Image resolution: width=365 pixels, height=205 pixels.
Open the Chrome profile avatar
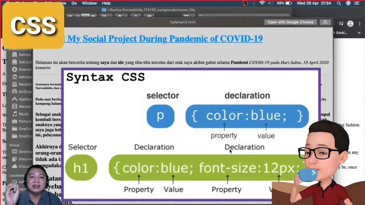(x=350, y=24)
